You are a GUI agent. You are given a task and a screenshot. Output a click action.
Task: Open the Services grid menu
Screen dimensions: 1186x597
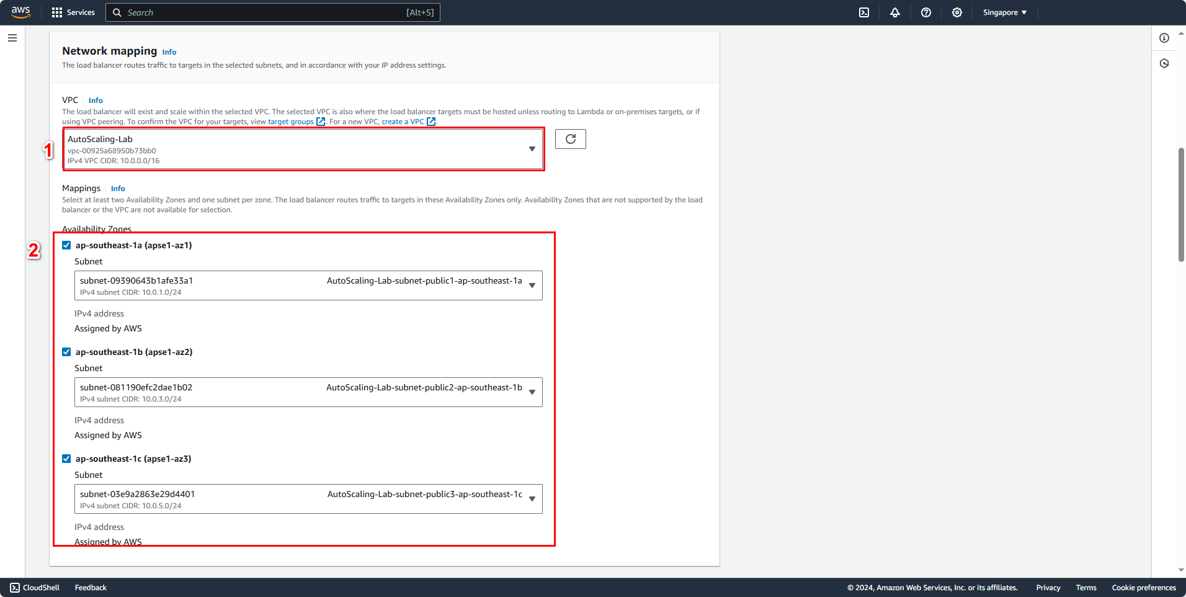73,12
